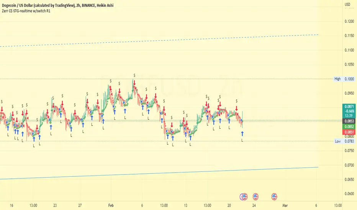This screenshot has width=357, height=210.
Task: Click the USD currency label on the price axis
Action: tap(347, 4)
